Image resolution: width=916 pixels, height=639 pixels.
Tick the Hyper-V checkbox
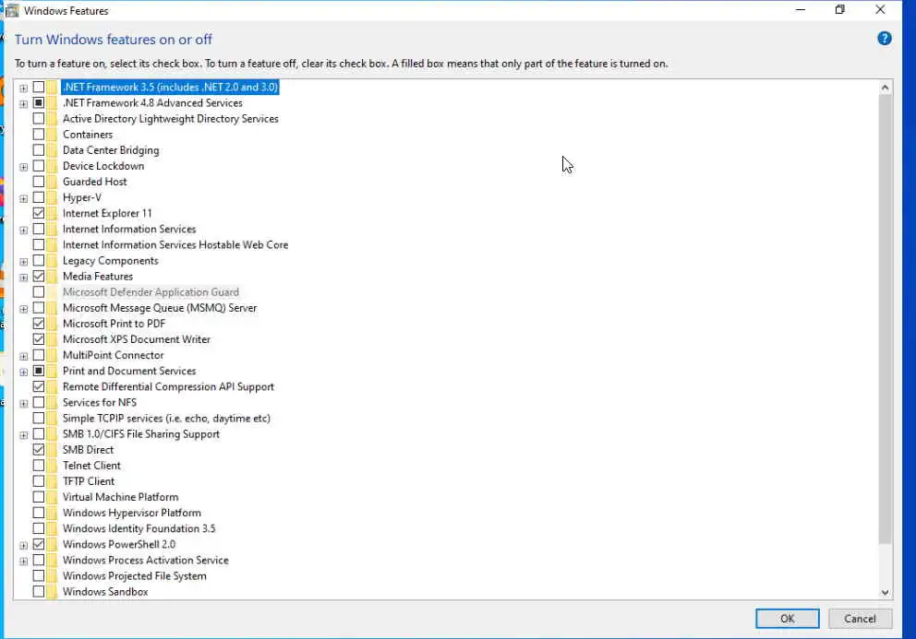pyautogui.click(x=39, y=197)
